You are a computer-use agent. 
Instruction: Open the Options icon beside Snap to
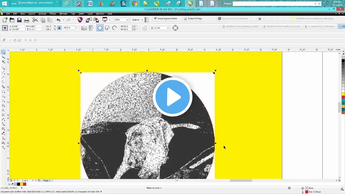(x=147, y=20)
